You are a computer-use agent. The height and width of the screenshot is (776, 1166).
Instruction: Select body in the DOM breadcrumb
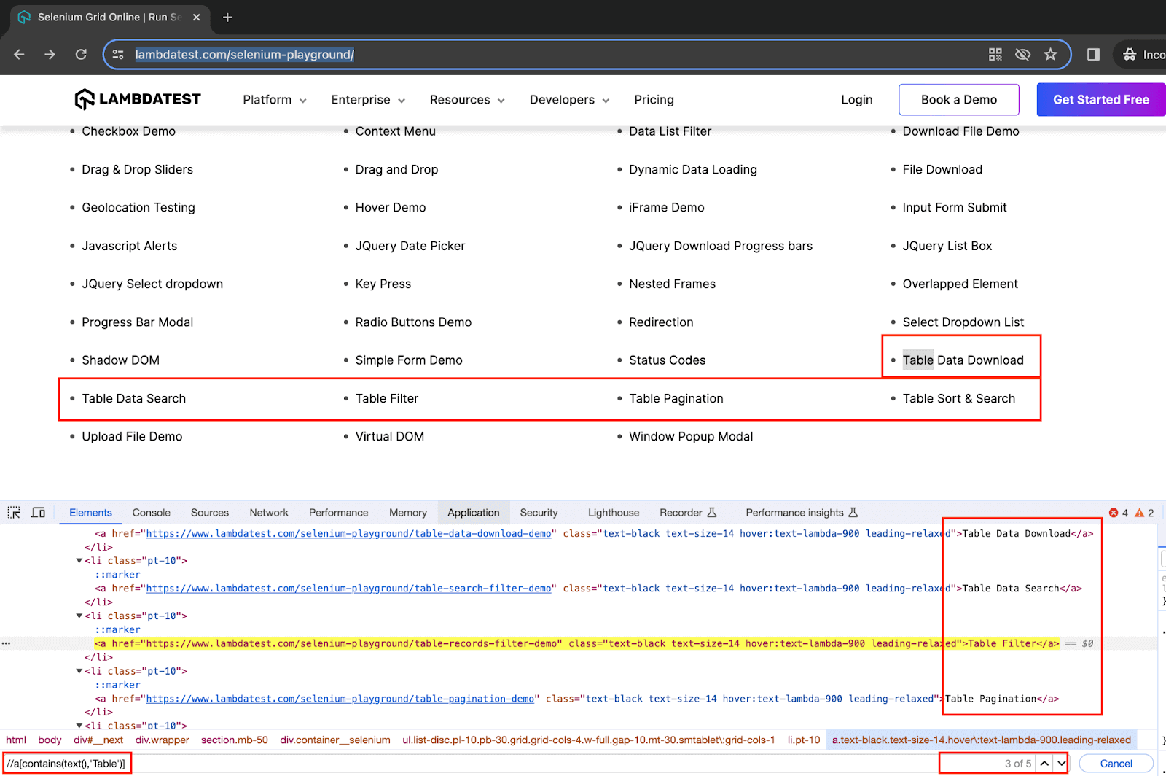click(50, 740)
